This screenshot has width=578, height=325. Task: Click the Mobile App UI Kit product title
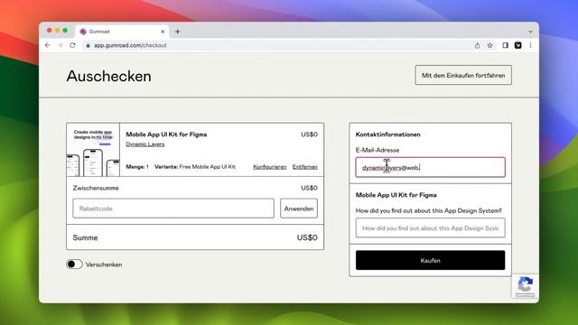(166, 135)
